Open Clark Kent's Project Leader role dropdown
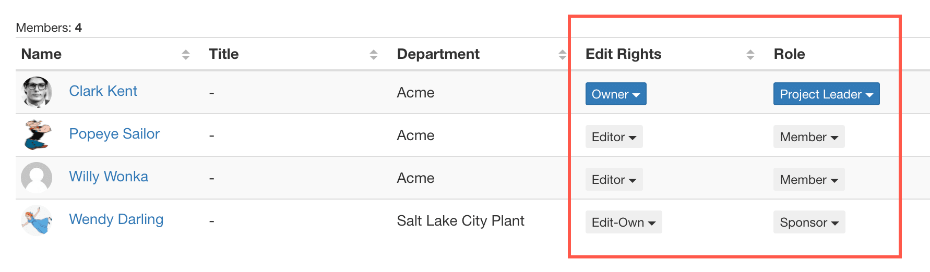 (x=826, y=94)
